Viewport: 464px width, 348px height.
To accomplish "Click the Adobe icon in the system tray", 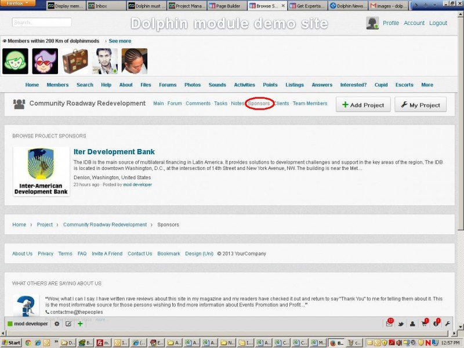I will pos(392,343).
